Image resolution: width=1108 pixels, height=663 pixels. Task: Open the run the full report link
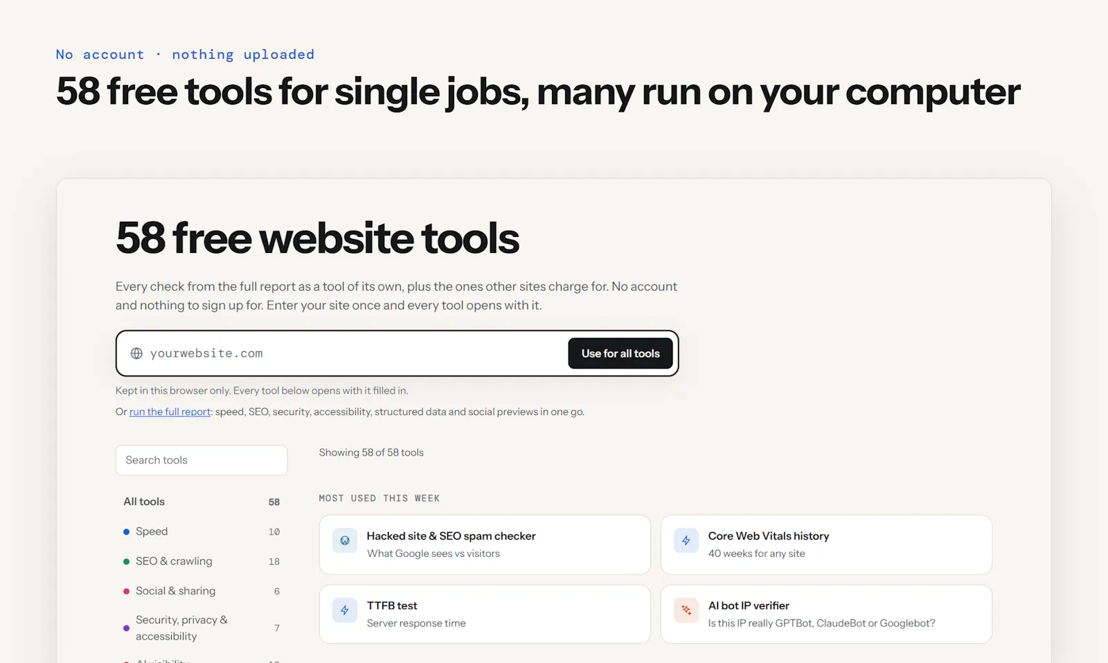(x=170, y=412)
